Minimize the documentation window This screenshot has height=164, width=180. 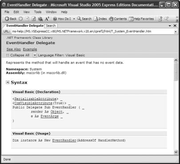click(x=162, y=5)
